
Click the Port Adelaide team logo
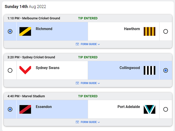coord(150,109)
